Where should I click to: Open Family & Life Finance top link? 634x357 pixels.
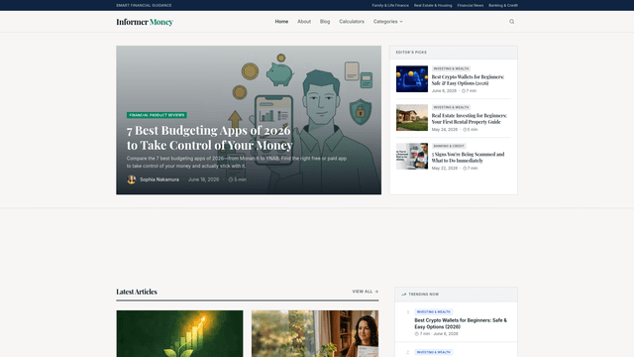pos(390,5)
